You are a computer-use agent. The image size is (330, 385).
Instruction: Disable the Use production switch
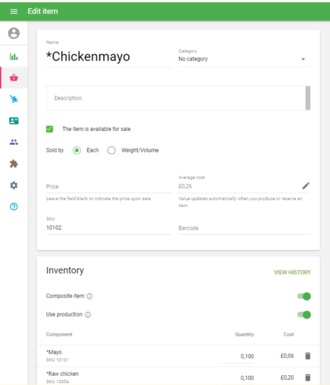point(304,314)
